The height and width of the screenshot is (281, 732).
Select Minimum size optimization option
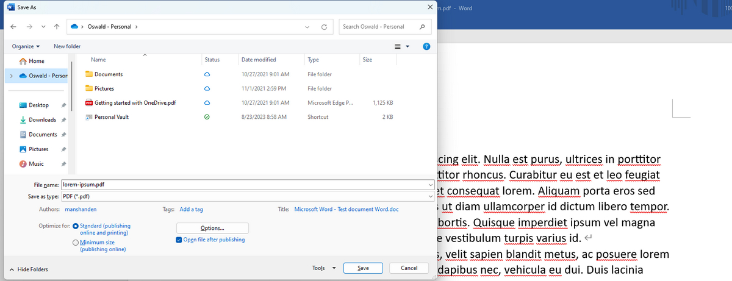point(76,243)
